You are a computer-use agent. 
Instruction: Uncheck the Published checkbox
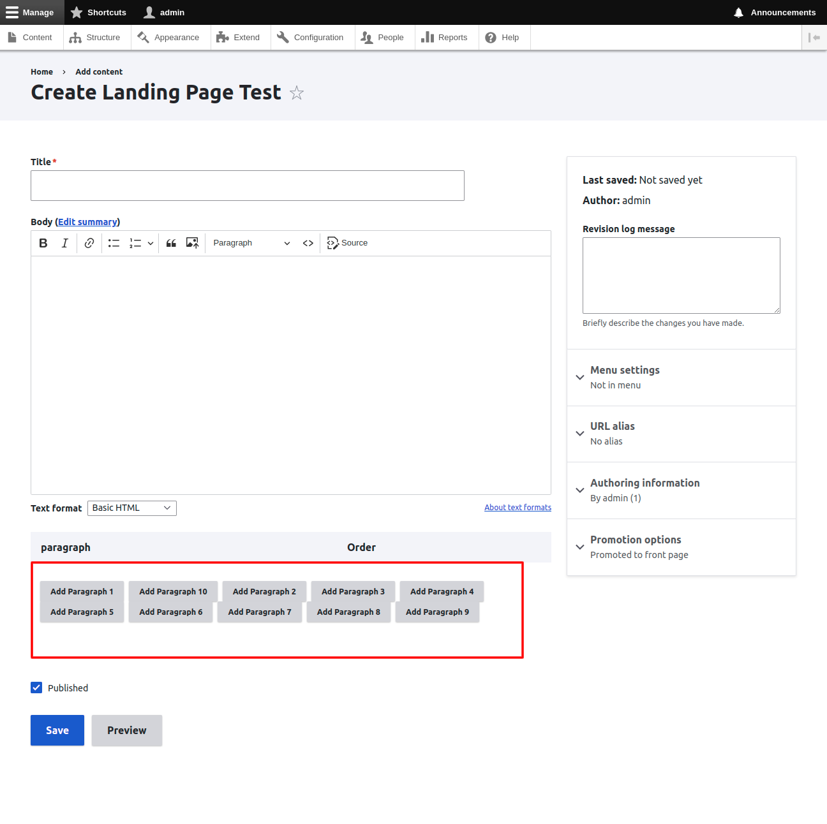click(36, 688)
